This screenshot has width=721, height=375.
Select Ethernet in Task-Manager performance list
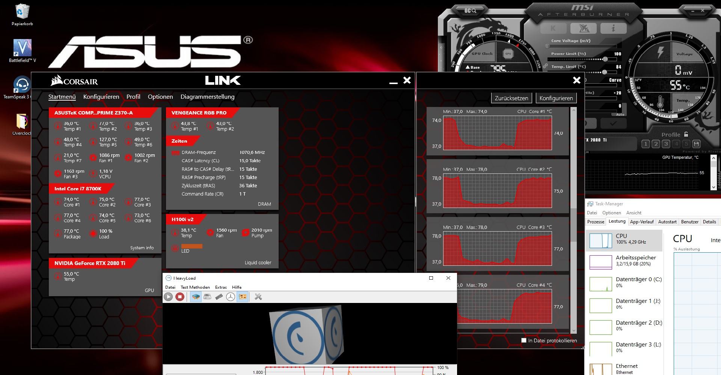(624, 368)
